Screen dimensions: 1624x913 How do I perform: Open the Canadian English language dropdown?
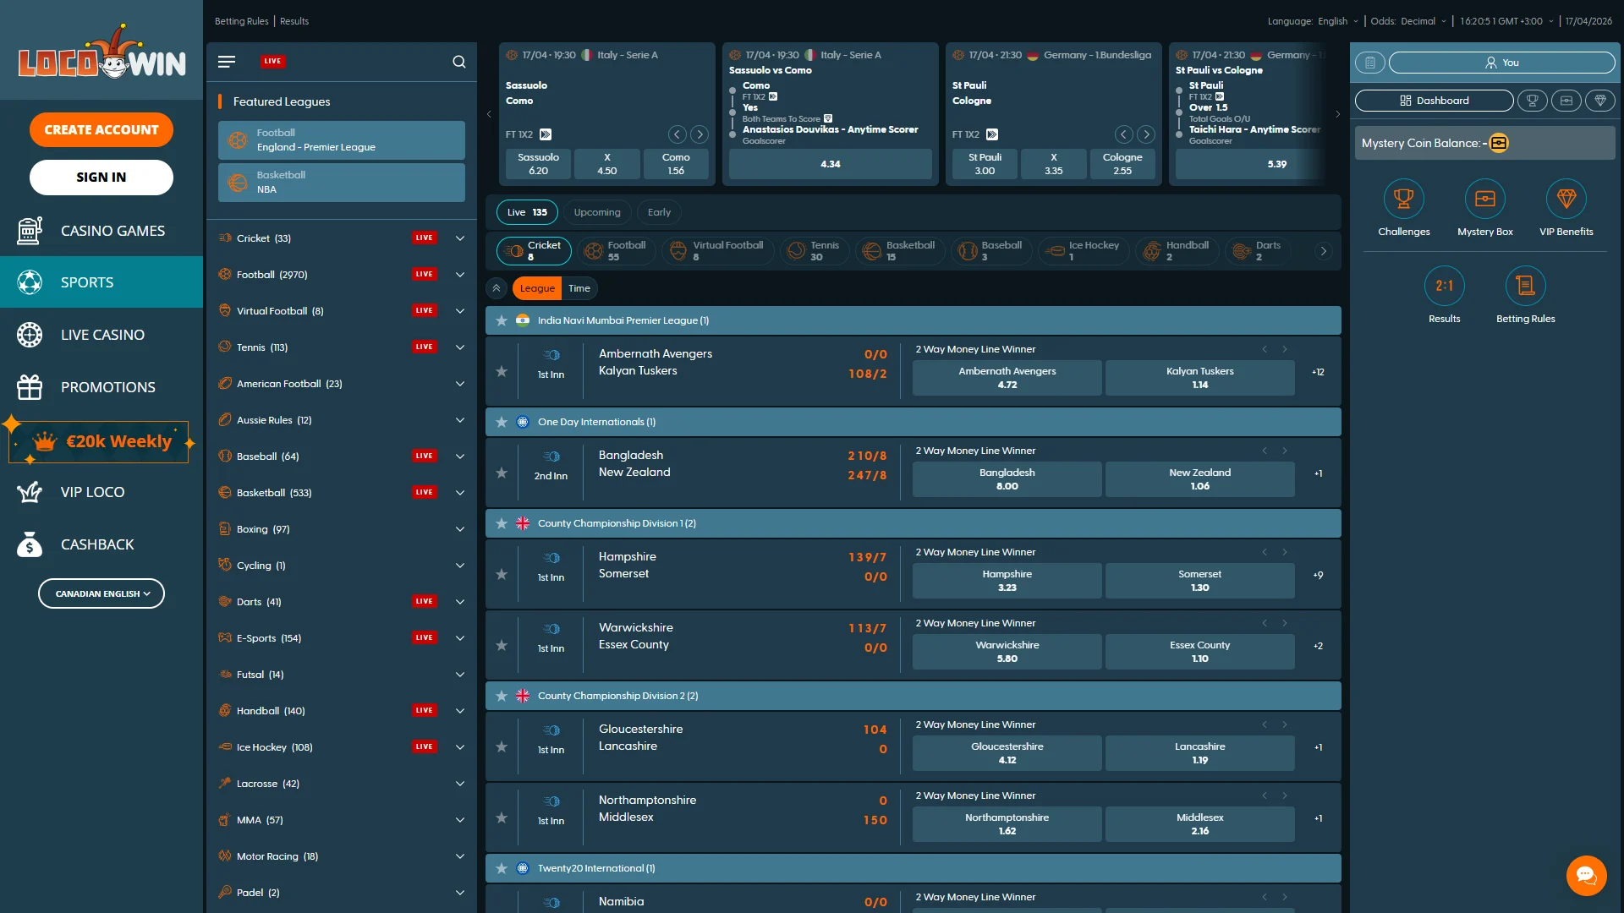click(101, 593)
